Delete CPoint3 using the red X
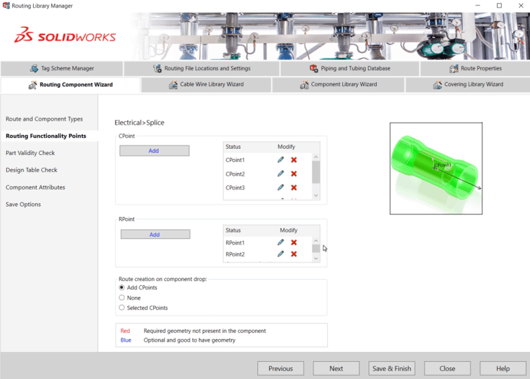This screenshot has width=530, height=379. click(x=294, y=187)
